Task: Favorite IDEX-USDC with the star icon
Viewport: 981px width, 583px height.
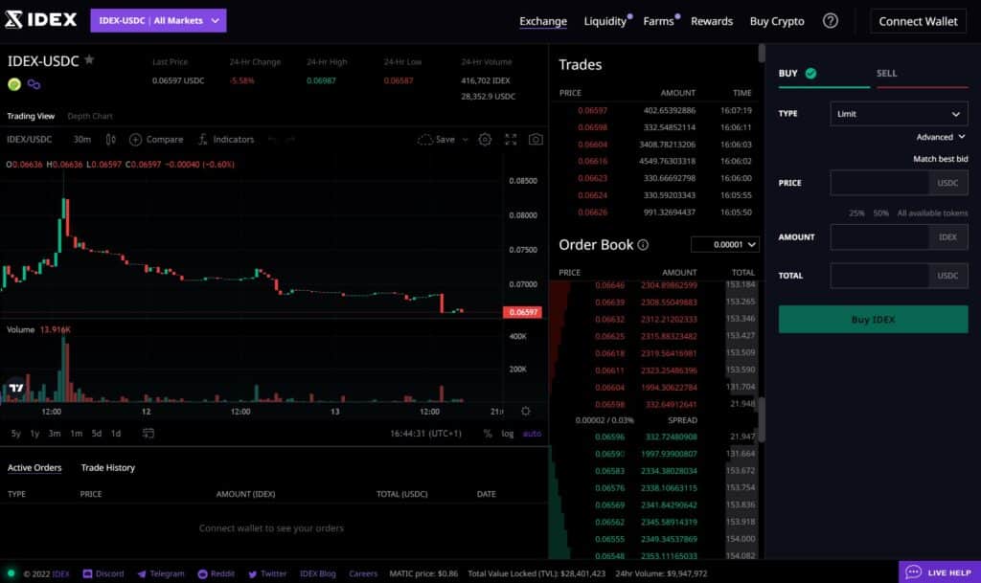Action: (x=89, y=59)
